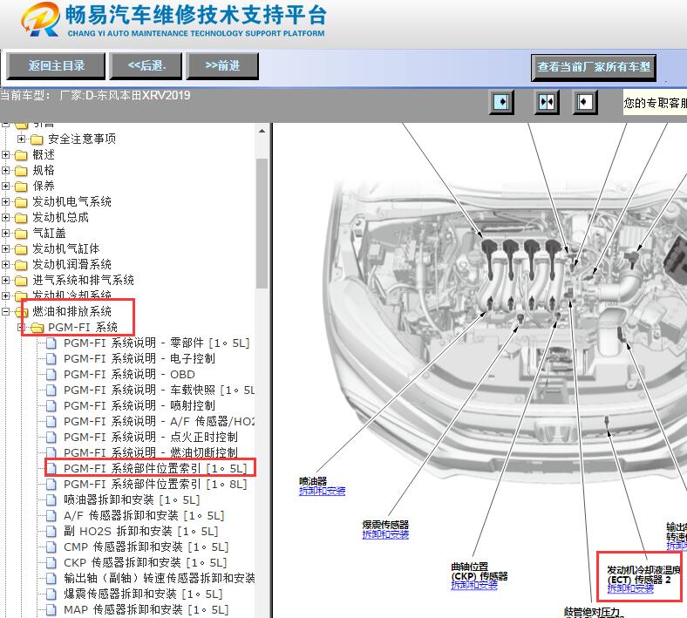Click the center split panel layout icon
This screenshot has width=687, height=618.
[x=547, y=102]
